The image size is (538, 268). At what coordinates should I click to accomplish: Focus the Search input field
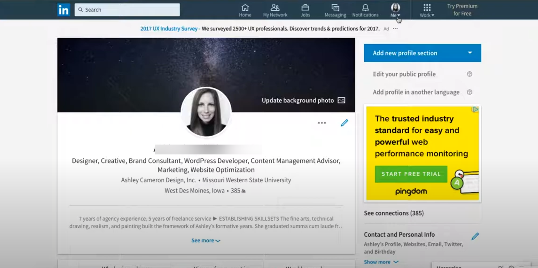tap(127, 10)
